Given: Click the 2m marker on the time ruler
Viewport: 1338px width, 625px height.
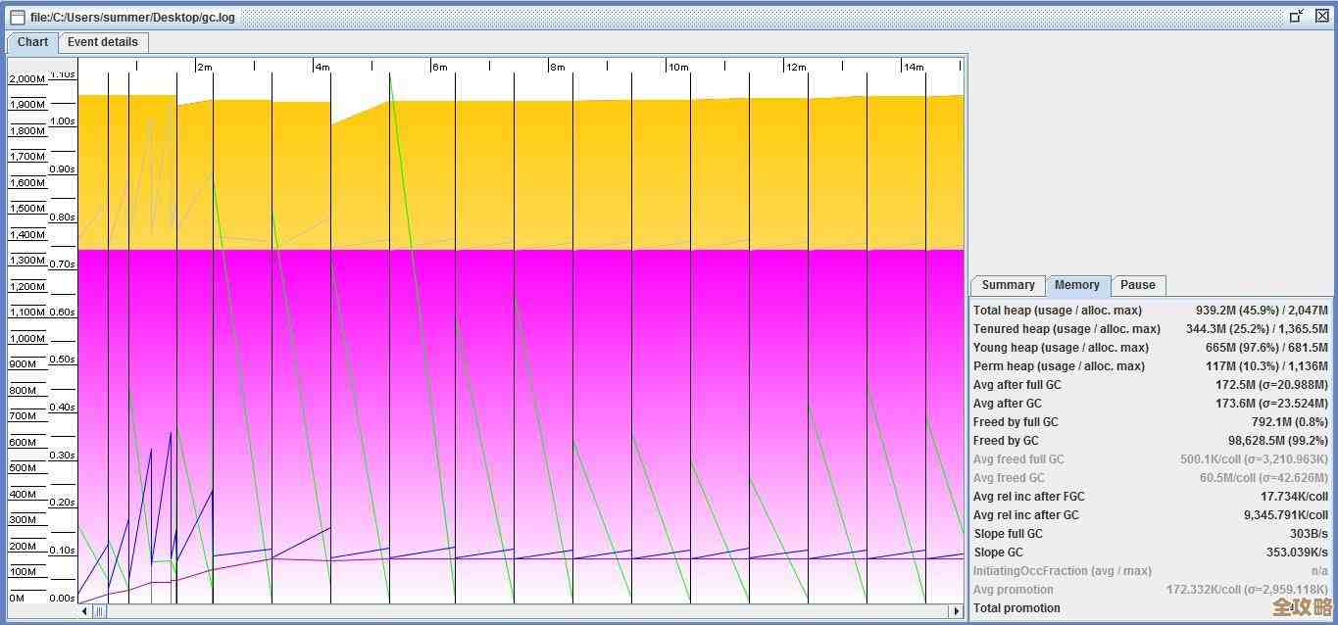Looking at the screenshot, I should click(204, 67).
